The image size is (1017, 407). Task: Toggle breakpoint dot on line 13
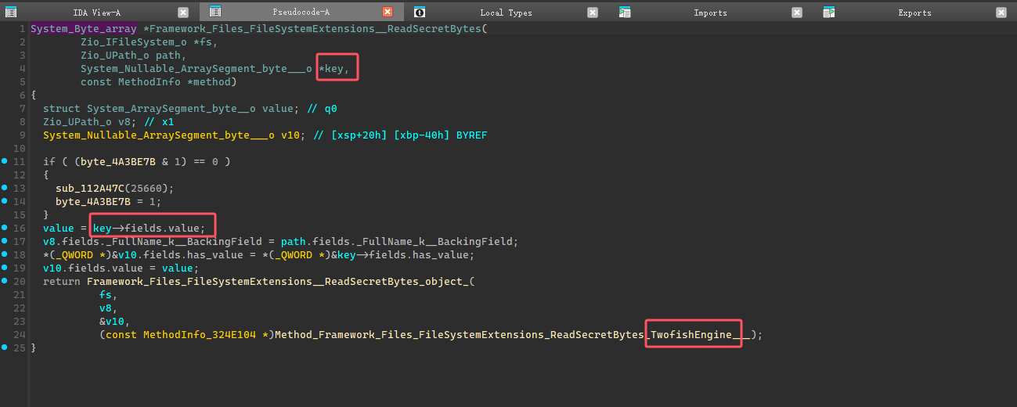[x=5, y=188]
